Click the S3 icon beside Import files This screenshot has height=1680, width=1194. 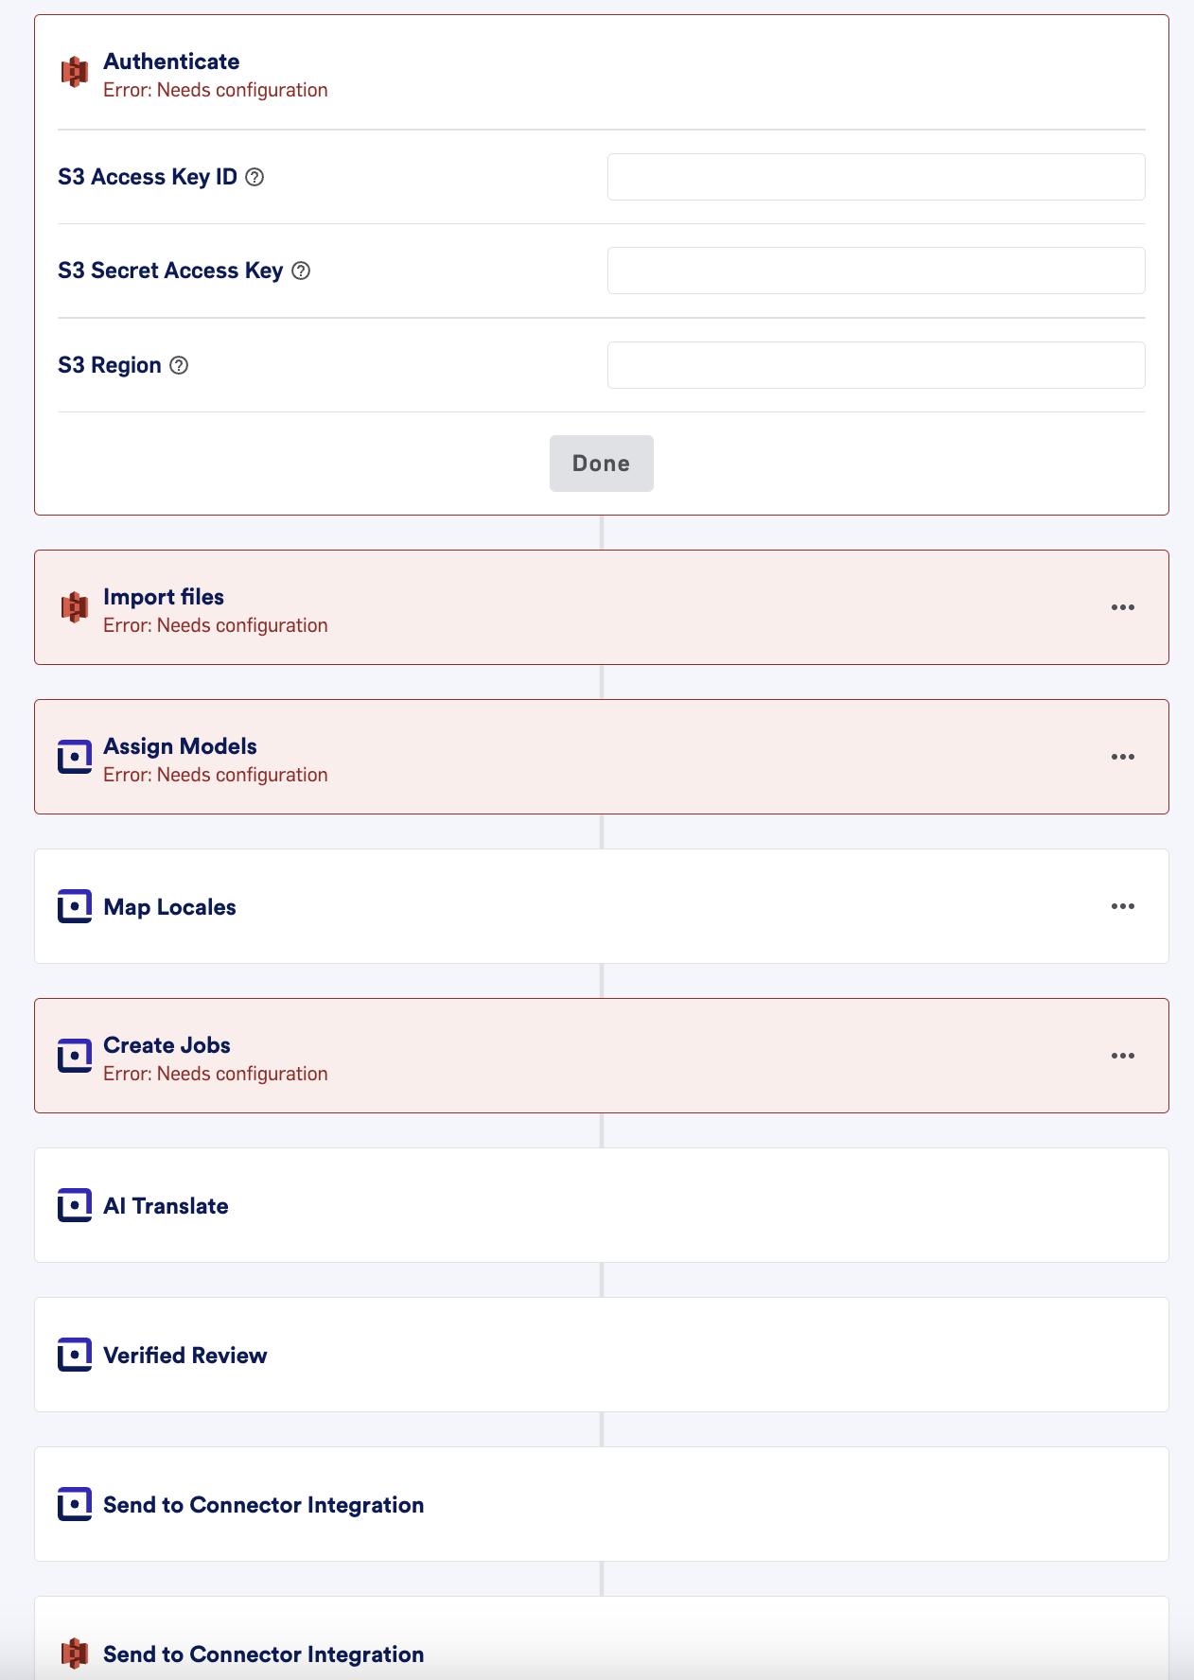point(75,607)
